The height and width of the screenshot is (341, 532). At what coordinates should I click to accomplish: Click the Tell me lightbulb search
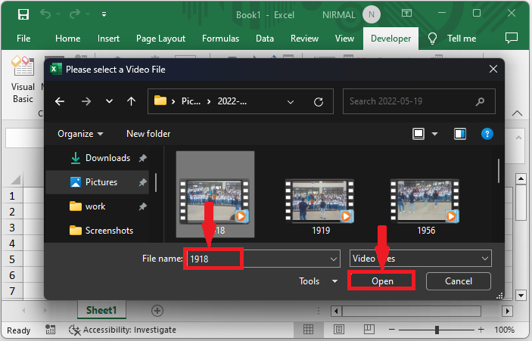pyautogui.click(x=432, y=39)
